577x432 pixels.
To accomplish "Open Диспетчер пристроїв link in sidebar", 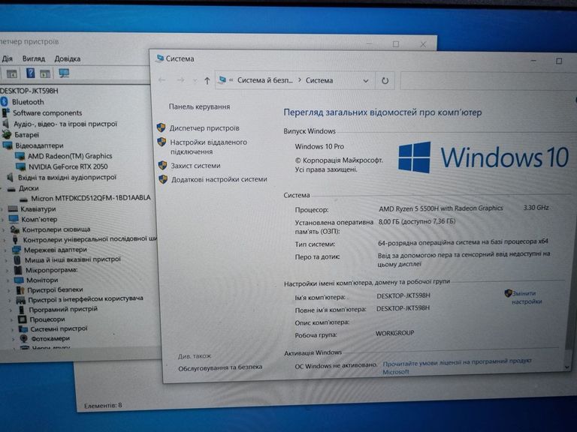I will pyautogui.click(x=204, y=128).
